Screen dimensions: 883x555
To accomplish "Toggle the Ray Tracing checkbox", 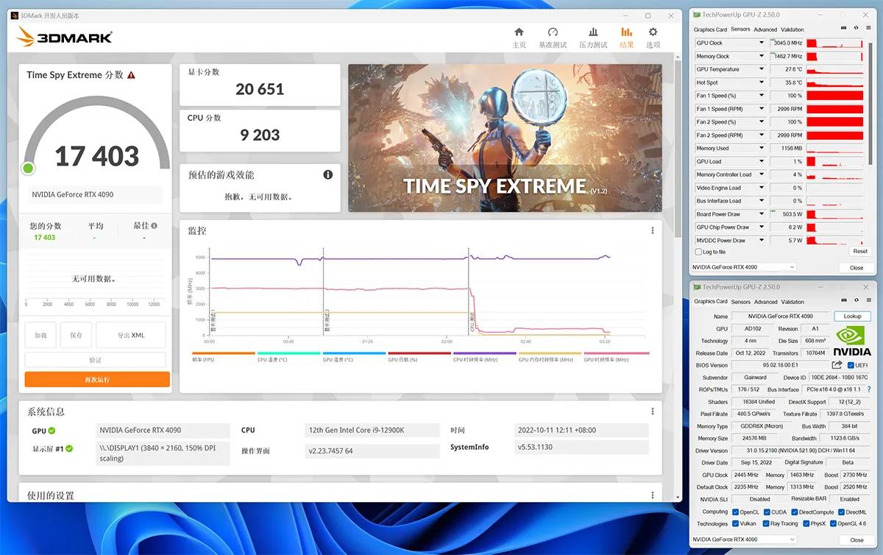I will (765, 524).
